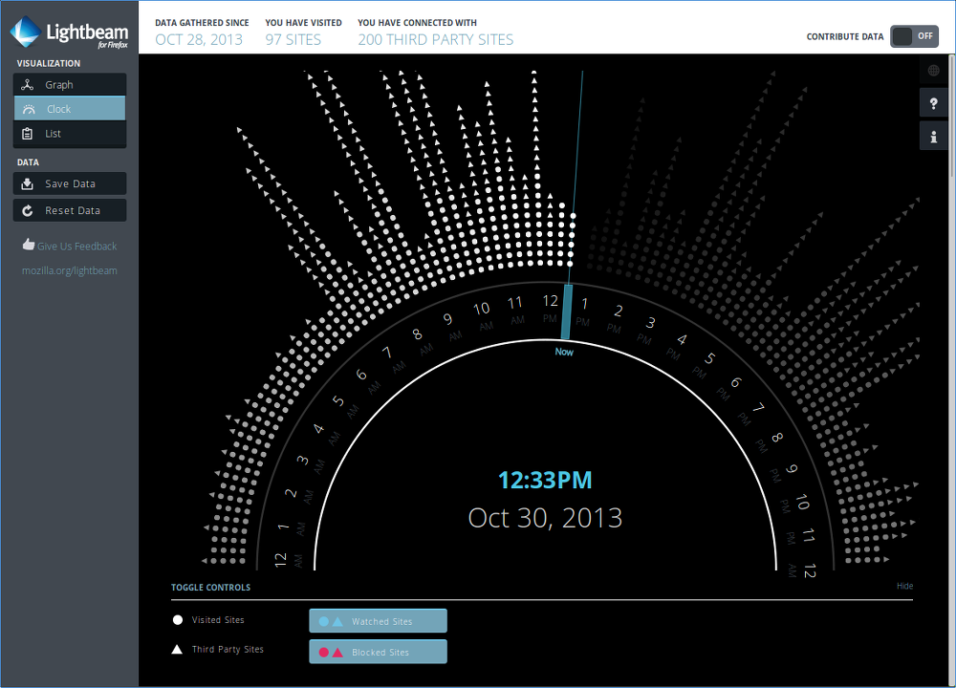Switch to the List view

tap(70, 134)
